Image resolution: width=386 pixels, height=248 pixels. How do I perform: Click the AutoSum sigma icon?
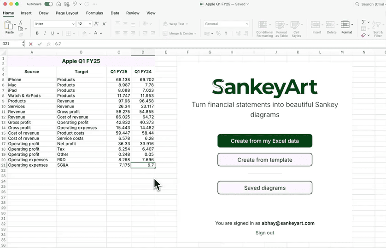363,22
